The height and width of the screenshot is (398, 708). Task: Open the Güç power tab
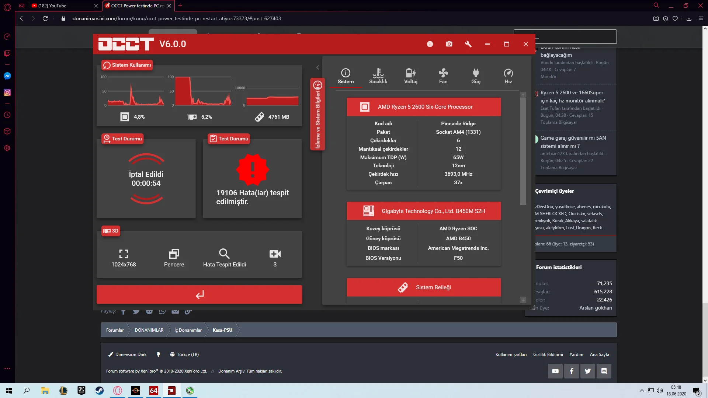476,76
